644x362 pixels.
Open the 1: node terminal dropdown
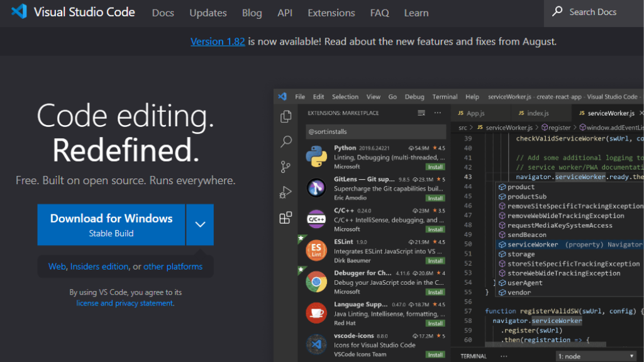[596, 356]
